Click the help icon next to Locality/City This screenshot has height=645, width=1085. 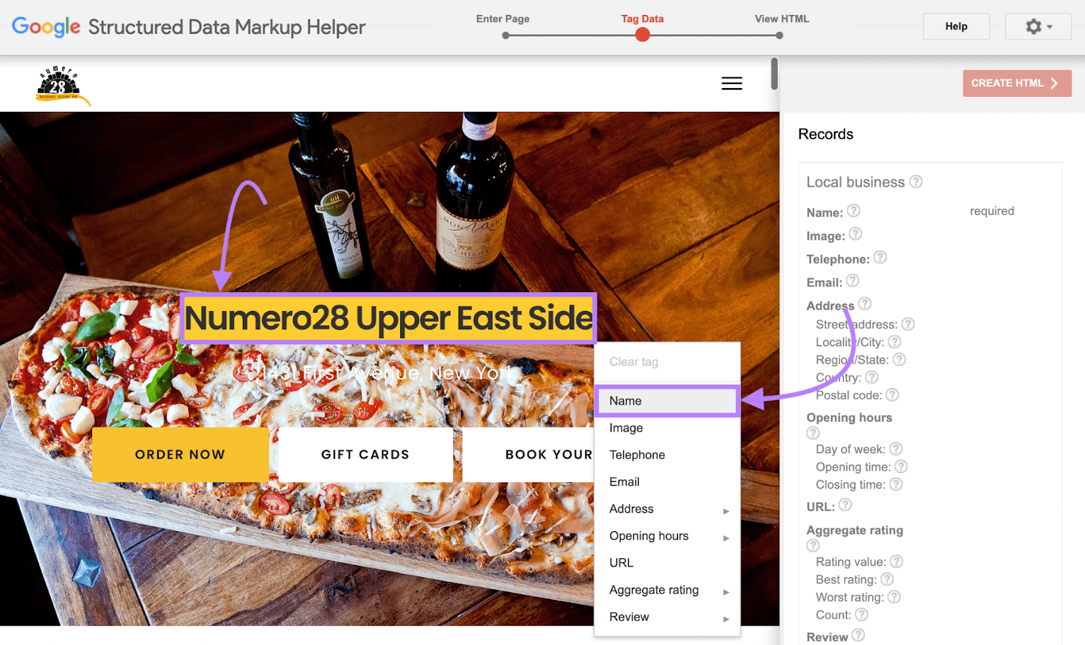894,341
